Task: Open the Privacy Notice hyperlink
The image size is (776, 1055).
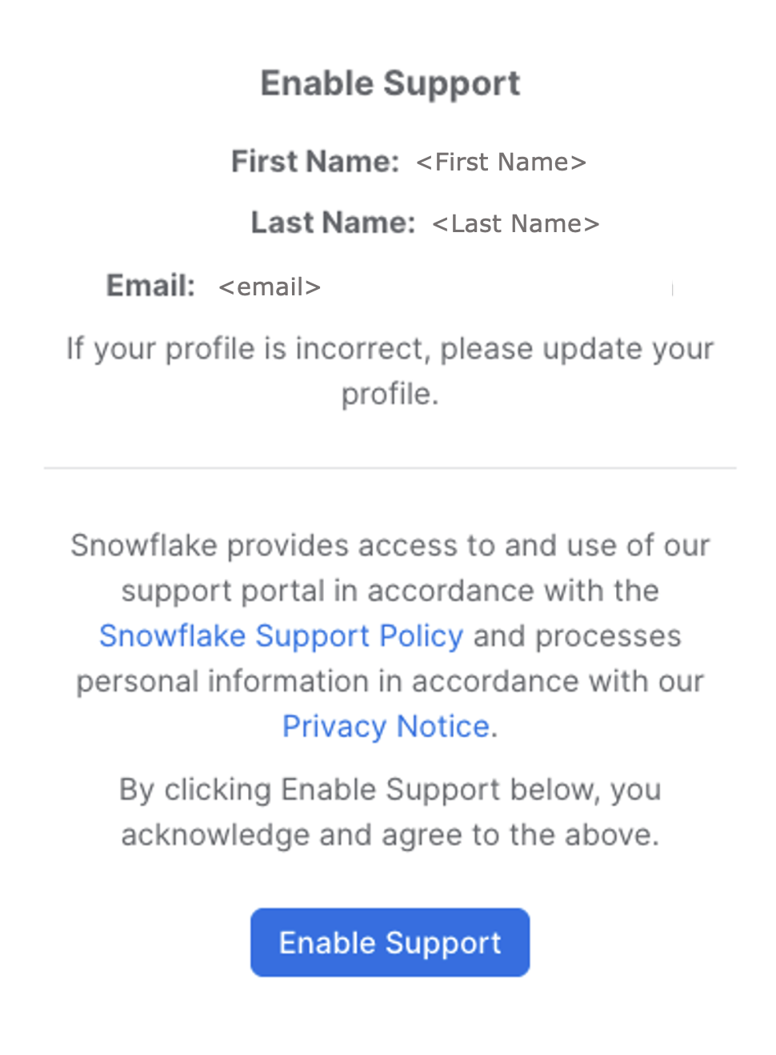Action: pyautogui.click(x=386, y=725)
